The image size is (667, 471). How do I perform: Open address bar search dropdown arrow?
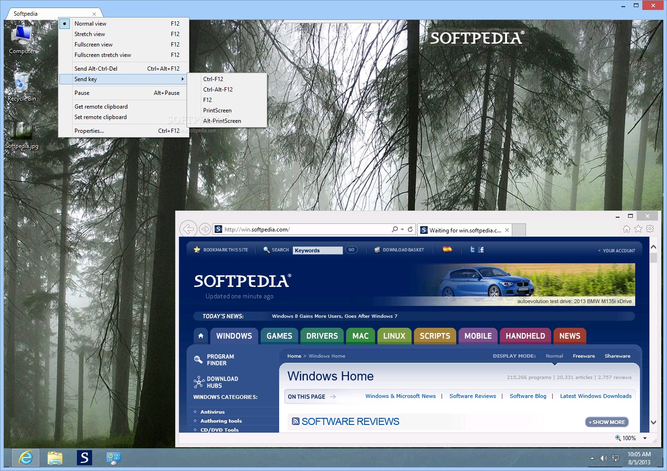click(x=402, y=229)
